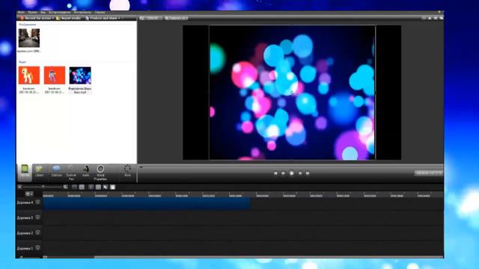479x269 pixels.
Task: Select the bokeh lights video thumbnail
Action: tap(80, 75)
